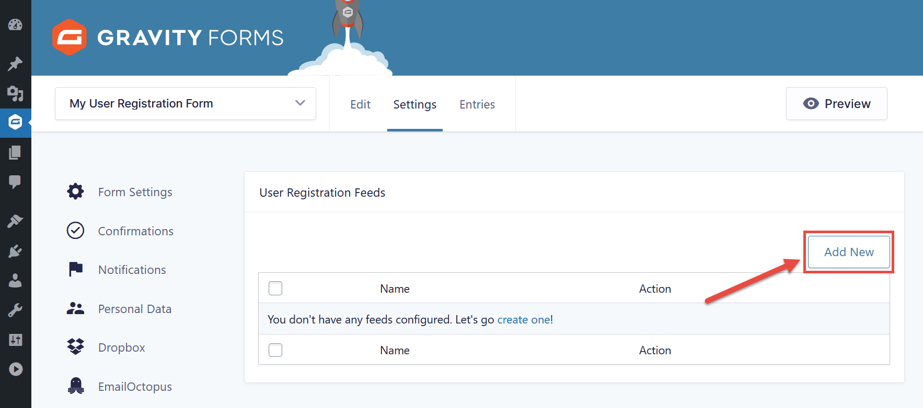Screen dimensions: 923x408
Task: Open the My User Registration Form dropdown
Action: pos(186,103)
